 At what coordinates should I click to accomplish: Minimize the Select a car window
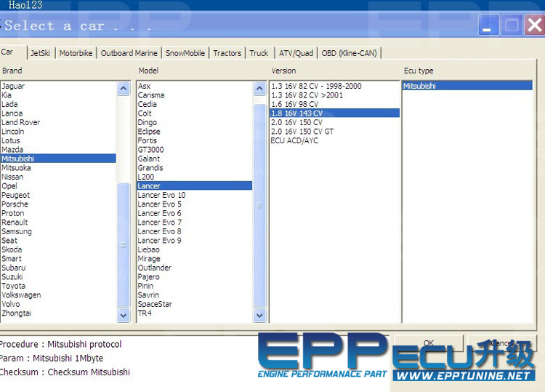coord(489,25)
